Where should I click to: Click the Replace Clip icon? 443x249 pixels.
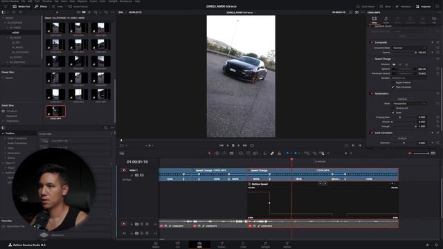(x=255, y=154)
